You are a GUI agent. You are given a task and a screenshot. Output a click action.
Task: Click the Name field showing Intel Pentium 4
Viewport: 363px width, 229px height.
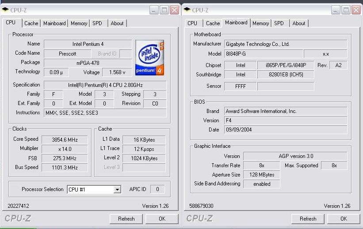(x=88, y=44)
